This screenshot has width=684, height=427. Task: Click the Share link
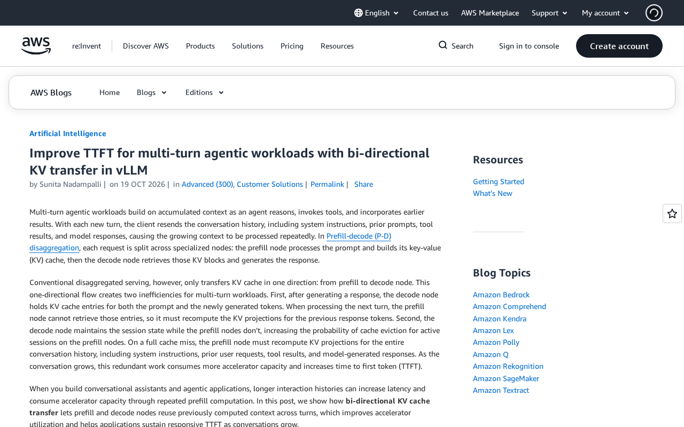363,184
